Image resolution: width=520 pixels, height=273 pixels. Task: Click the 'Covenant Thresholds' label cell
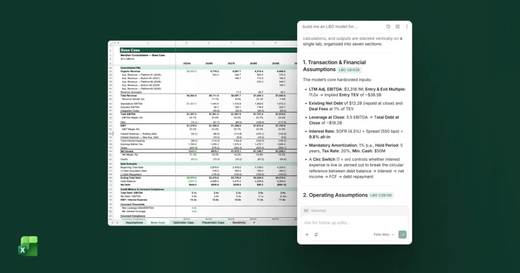[x=133, y=204]
